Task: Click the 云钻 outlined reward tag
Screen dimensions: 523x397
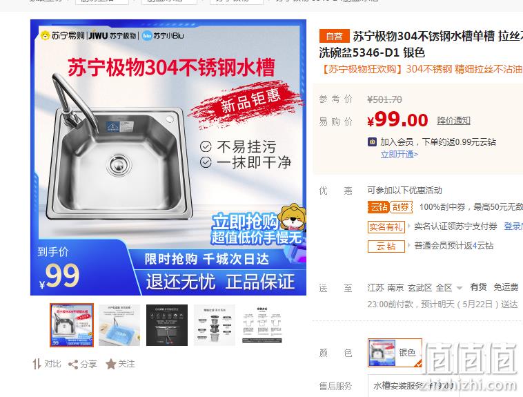Action: coord(386,246)
